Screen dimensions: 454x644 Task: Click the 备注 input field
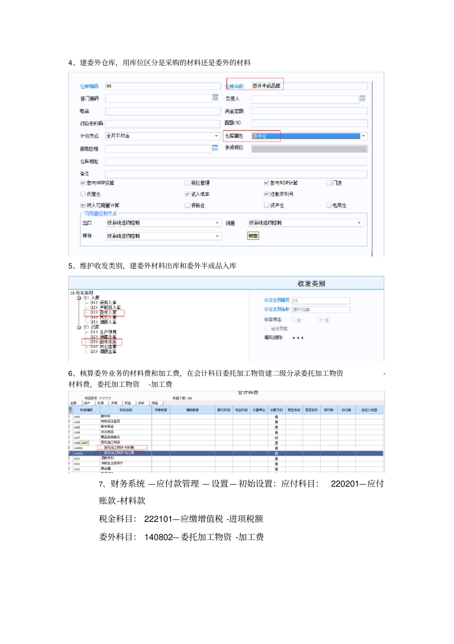tap(236, 174)
